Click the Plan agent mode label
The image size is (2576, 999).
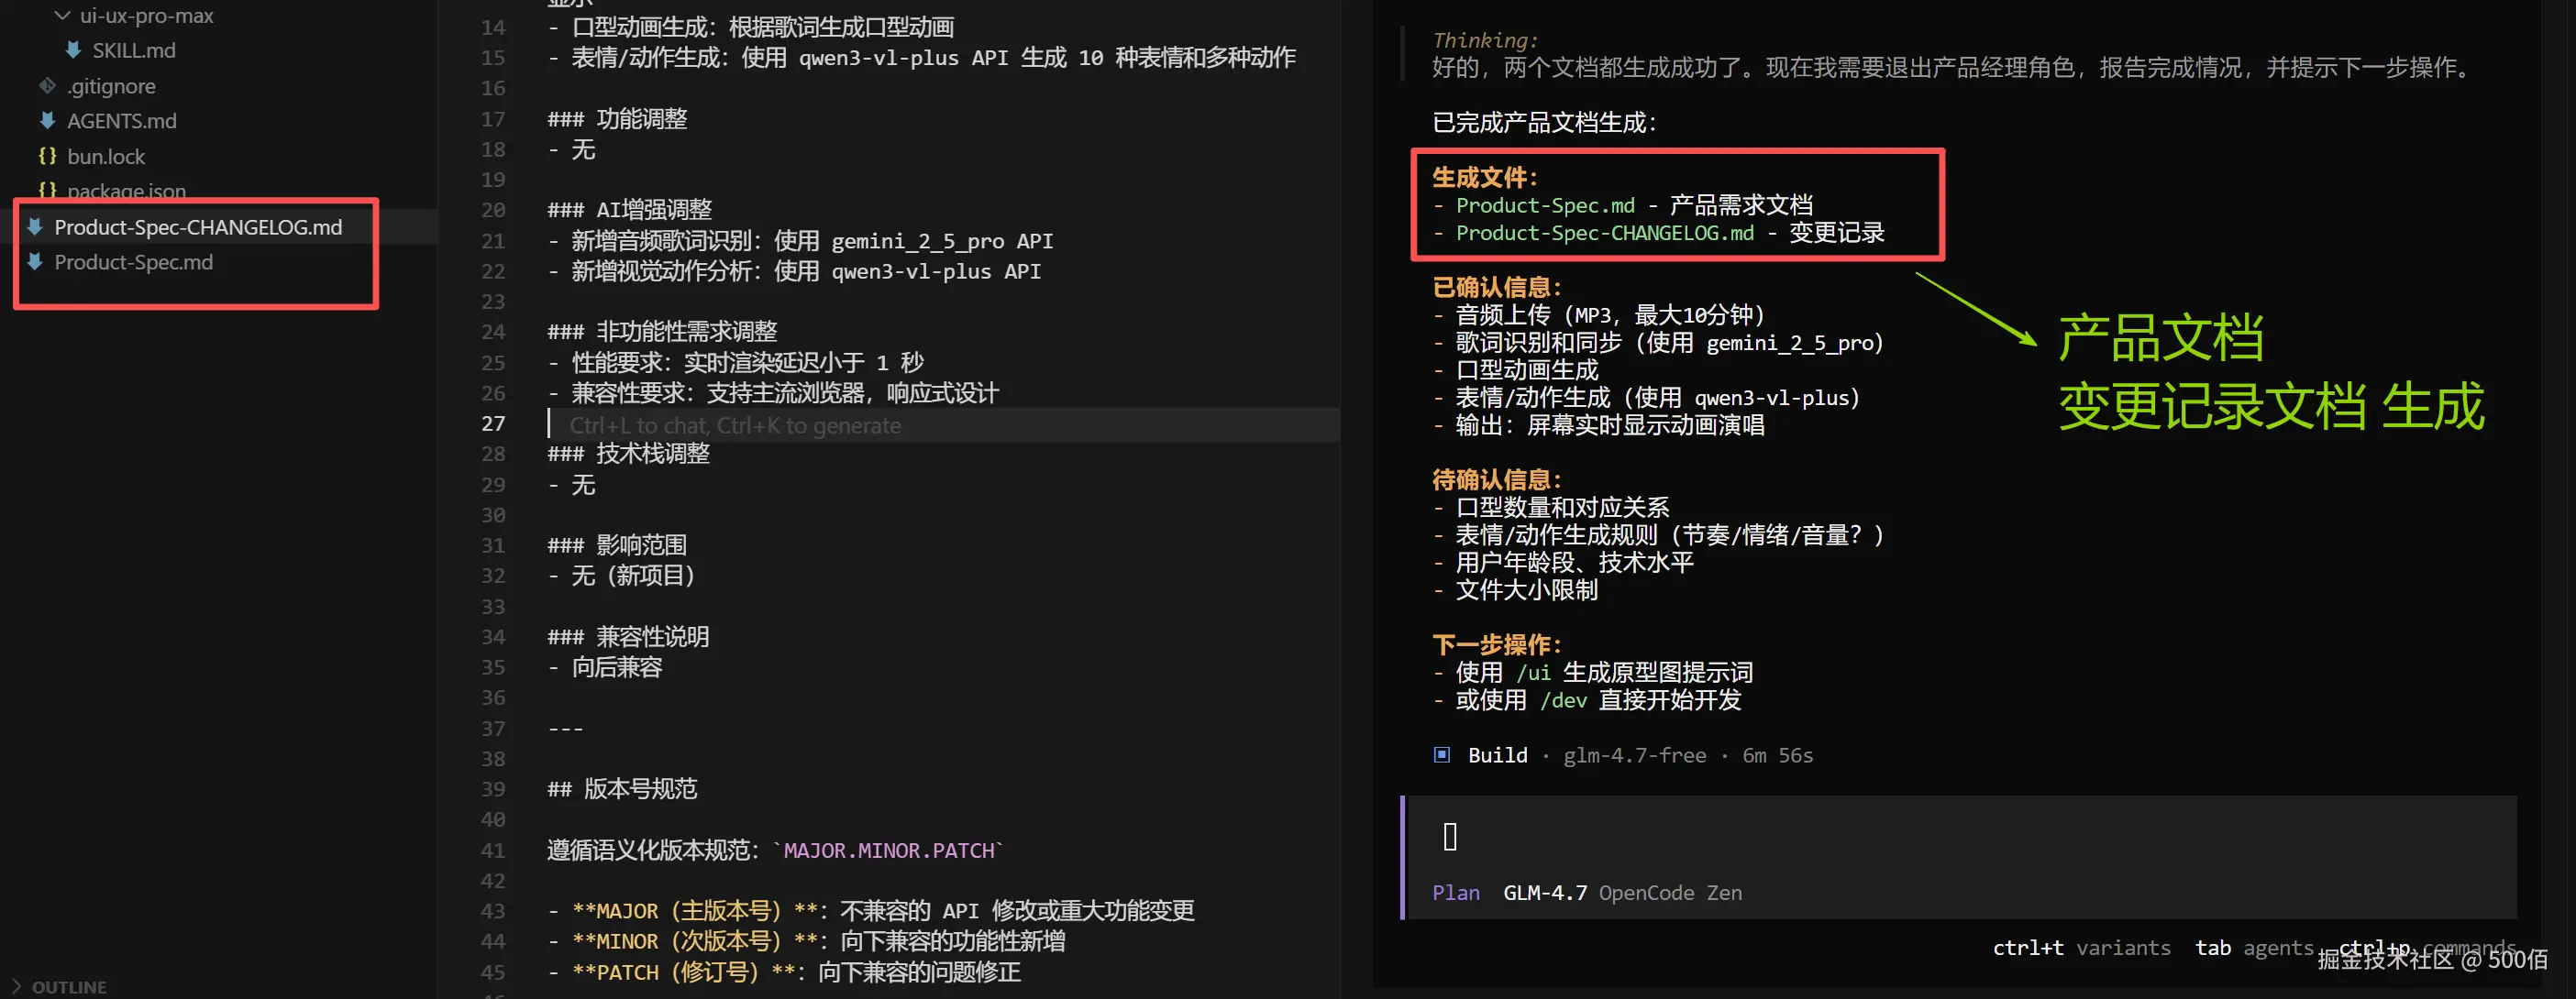[1455, 892]
